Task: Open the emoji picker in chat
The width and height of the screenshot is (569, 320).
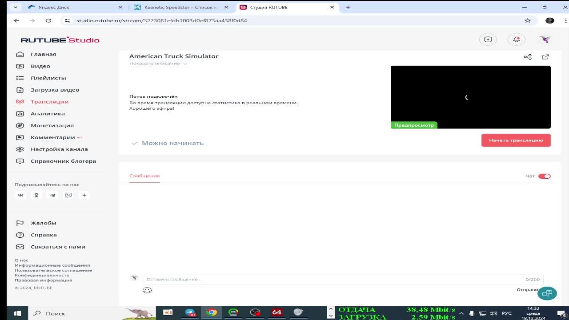Action: (147, 290)
